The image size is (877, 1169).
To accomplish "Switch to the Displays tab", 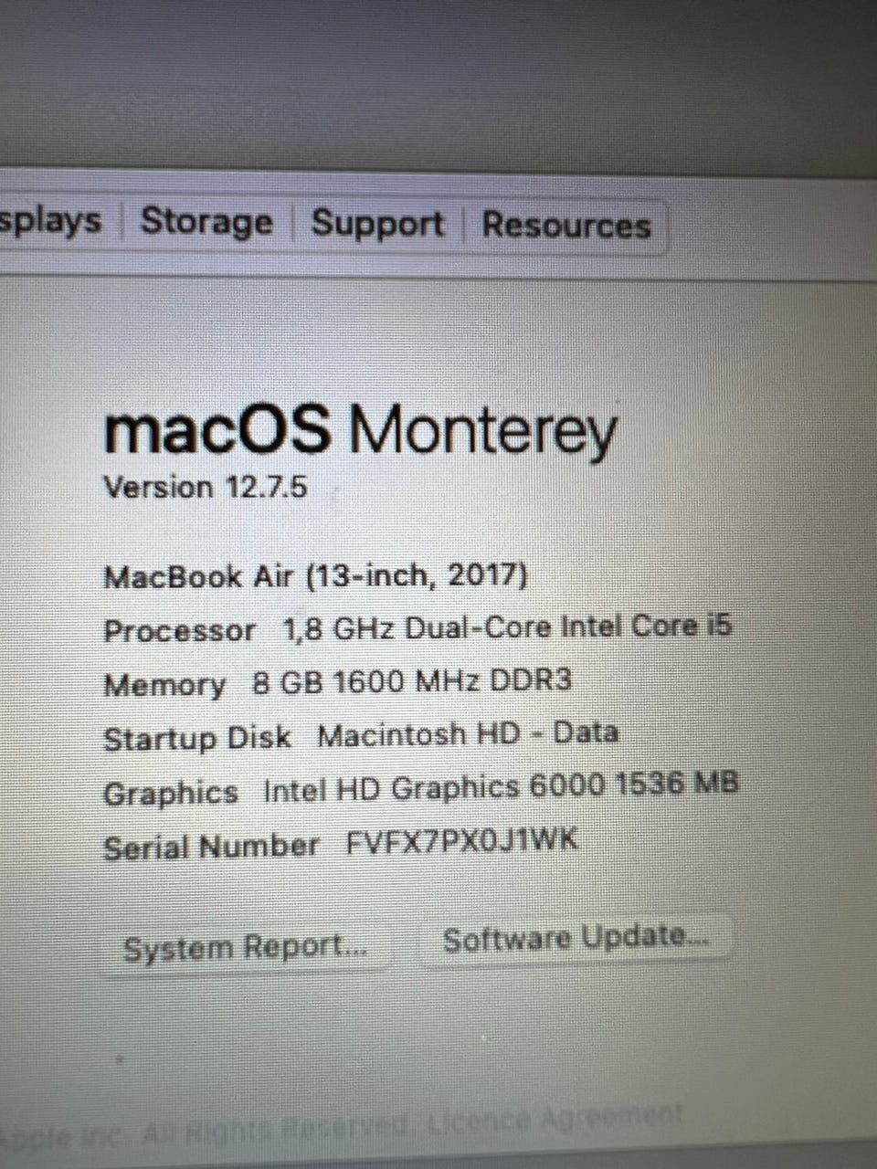I will click(x=50, y=222).
